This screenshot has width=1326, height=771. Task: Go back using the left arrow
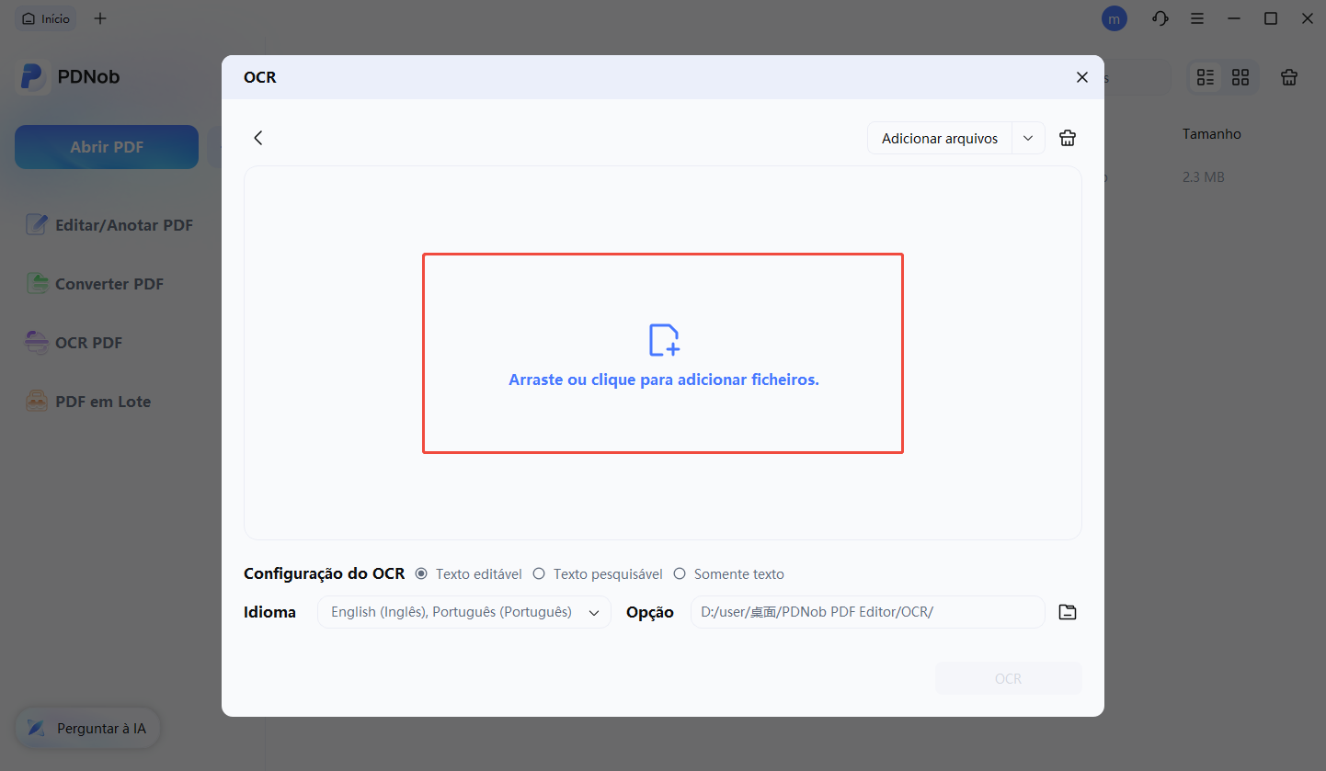(x=257, y=137)
